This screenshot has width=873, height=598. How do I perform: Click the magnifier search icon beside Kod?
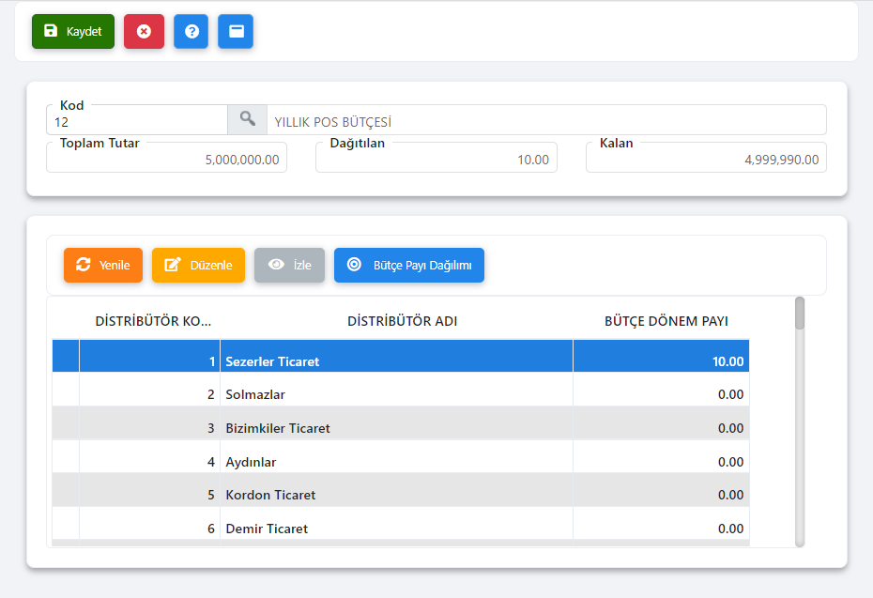pyautogui.click(x=247, y=119)
